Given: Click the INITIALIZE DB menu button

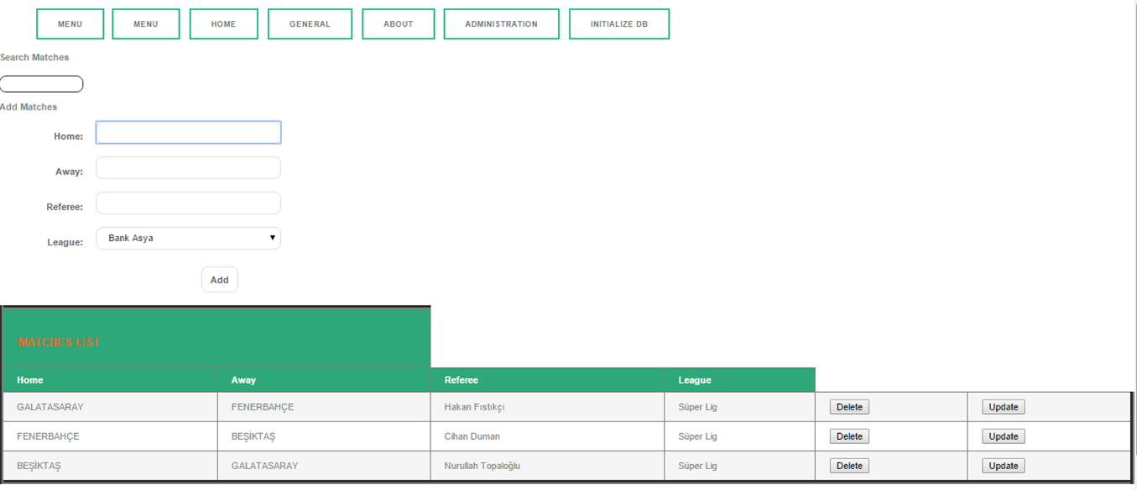Looking at the screenshot, I should 618,24.
